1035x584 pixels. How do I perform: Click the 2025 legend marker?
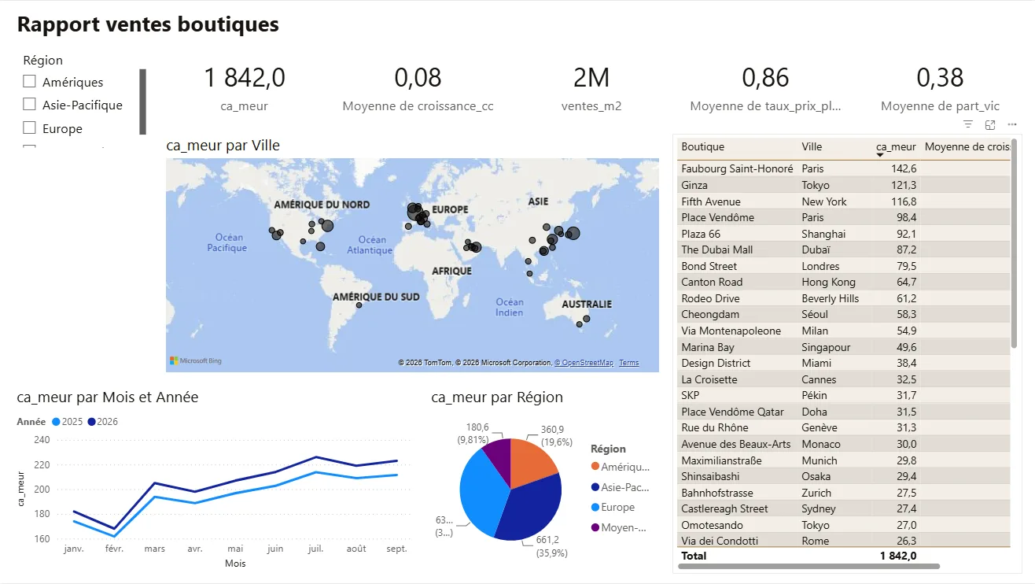tap(56, 422)
